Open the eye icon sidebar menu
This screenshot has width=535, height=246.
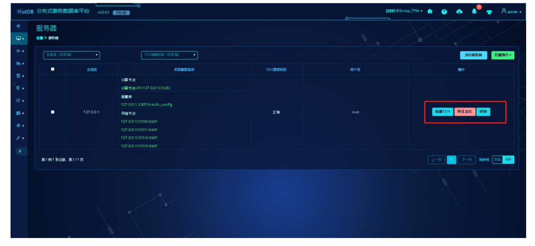(19, 51)
